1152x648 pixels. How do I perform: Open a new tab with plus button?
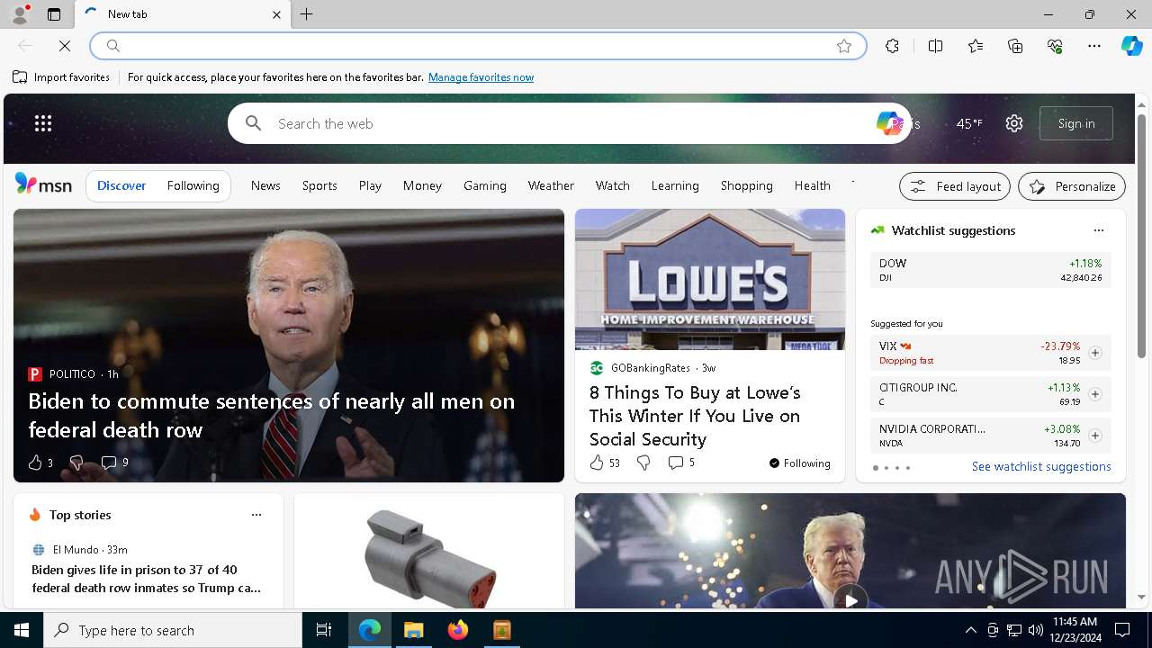[x=306, y=14]
